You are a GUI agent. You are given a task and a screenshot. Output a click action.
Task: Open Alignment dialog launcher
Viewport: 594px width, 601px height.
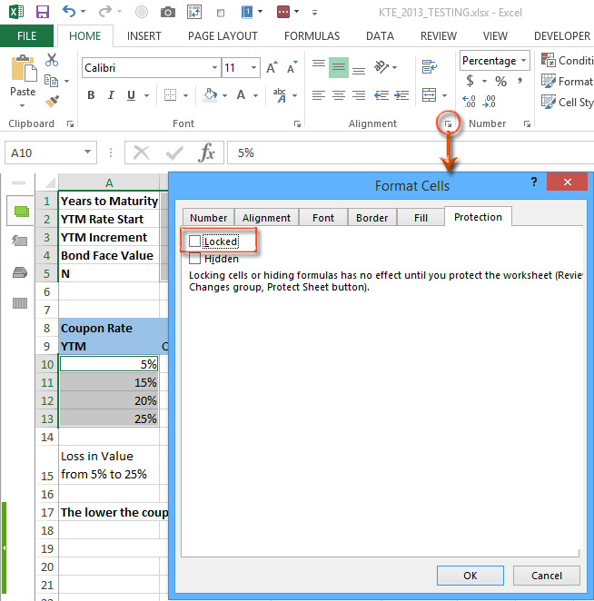[447, 123]
